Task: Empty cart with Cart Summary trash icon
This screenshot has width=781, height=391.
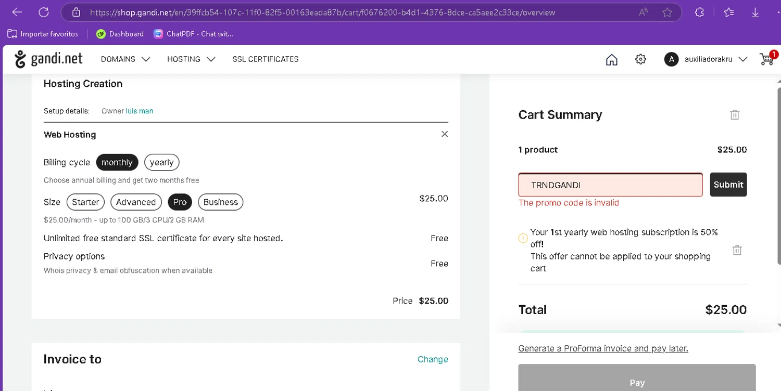Action: pos(735,115)
